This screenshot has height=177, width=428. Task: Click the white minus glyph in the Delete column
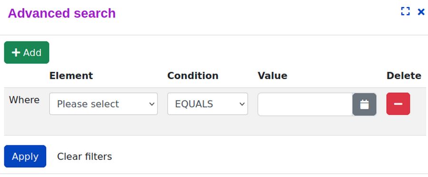[398, 104]
